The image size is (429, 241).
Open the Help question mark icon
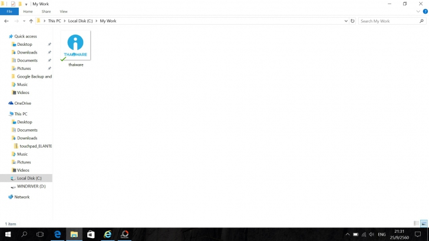coord(425,12)
